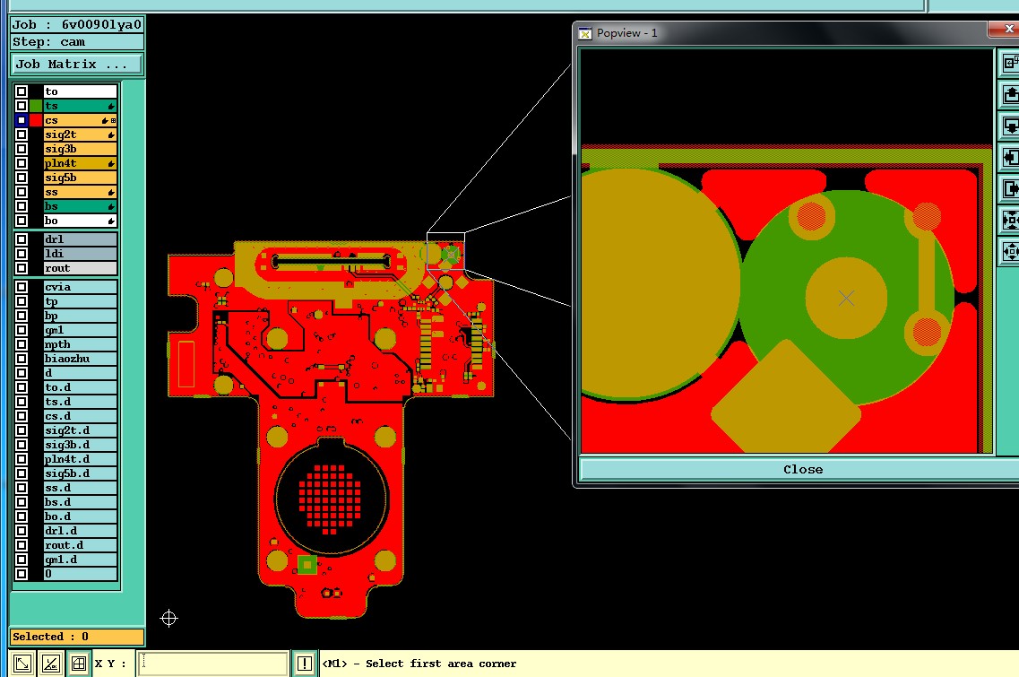Click the exclamation mark message icon

coord(304,664)
